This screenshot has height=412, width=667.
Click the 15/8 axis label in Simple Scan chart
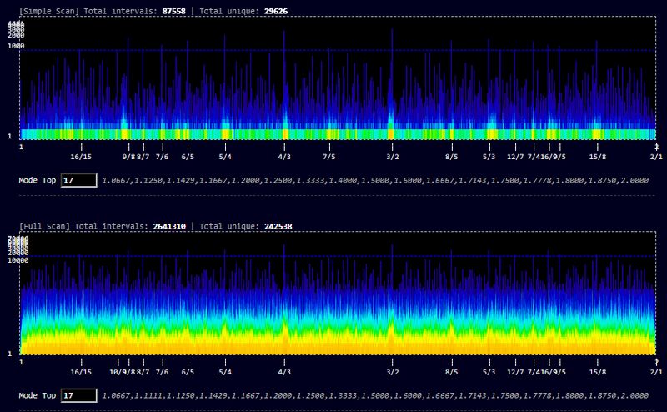coord(598,157)
